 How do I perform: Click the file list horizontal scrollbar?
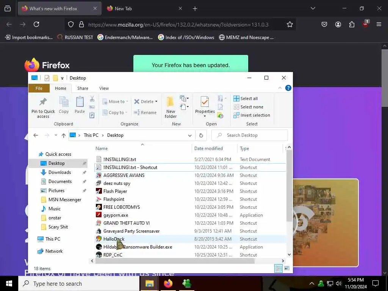tap(175, 261)
